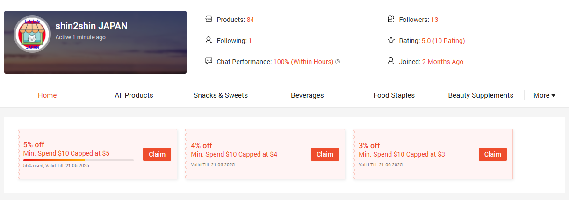Viewport: 569px width, 200px height.
Task: Click the Rating star icon
Action: tap(391, 41)
